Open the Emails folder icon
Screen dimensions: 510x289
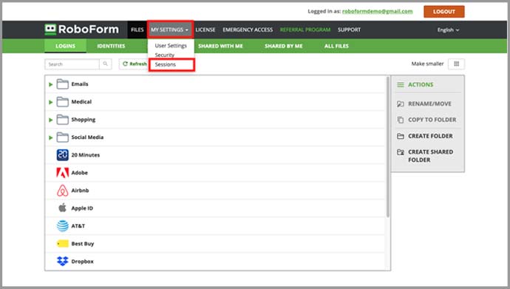click(x=62, y=84)
